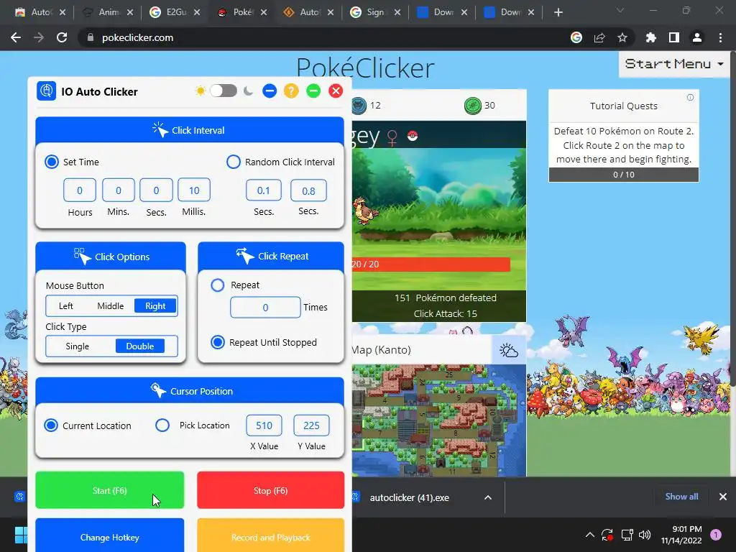Choose Middle mouse button option

coord(110,306)
